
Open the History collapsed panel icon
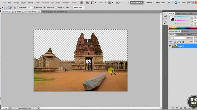point(165,23)
